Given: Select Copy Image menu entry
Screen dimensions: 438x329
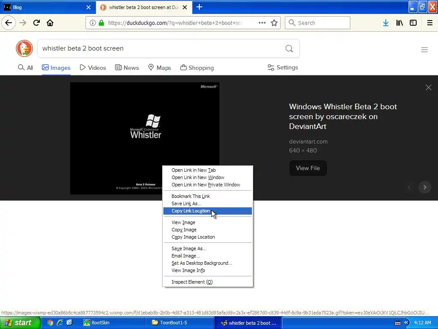Looking at the screenshot, I should pos(207,230).
